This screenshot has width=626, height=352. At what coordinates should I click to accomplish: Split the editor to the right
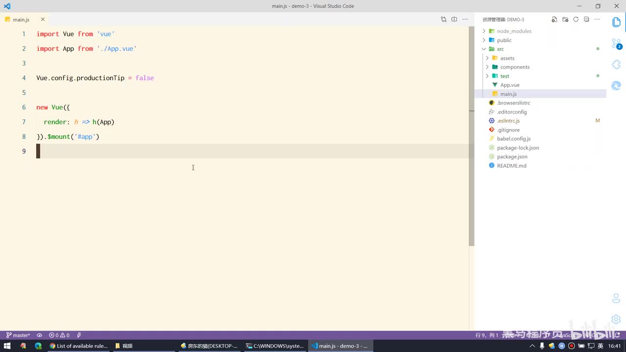(x=454, y=20)
